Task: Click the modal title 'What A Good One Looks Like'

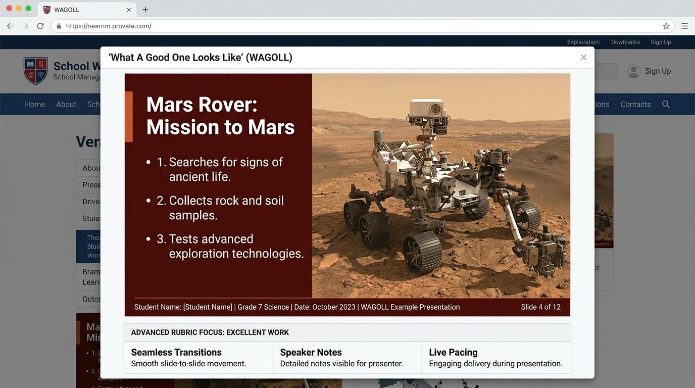Action: pos(201,58)
